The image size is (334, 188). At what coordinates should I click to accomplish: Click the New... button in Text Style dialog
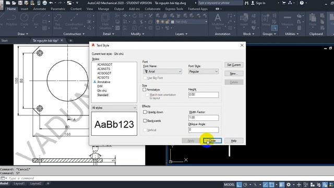[234, 74]
